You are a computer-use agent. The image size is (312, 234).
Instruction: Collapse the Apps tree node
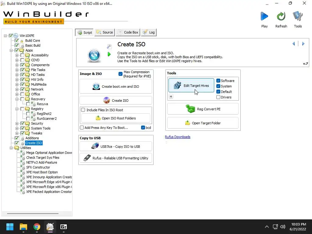(11, 50)
